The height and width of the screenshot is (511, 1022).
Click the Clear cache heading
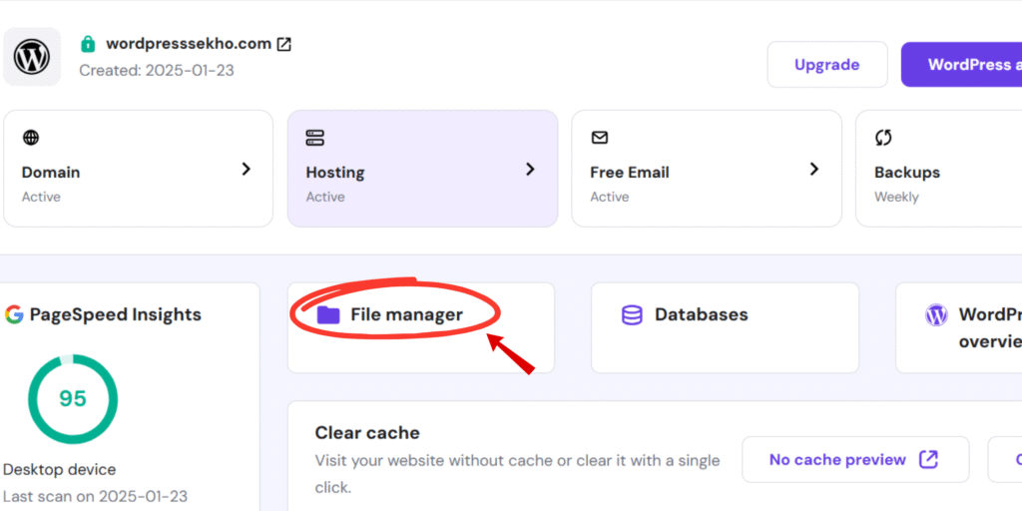tap(367, 433)
